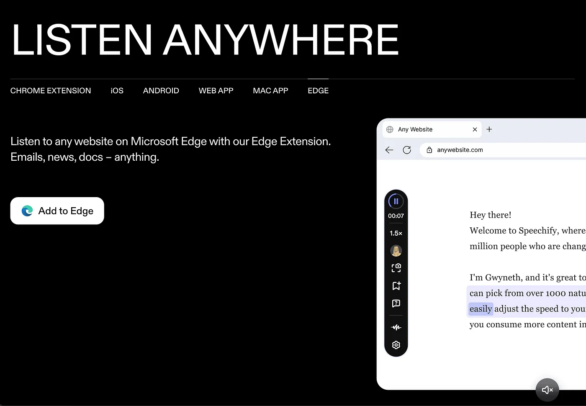This screenshot has height=406, width=586.
Task: Switch to the iOS tab
Action: coord(117,90)
